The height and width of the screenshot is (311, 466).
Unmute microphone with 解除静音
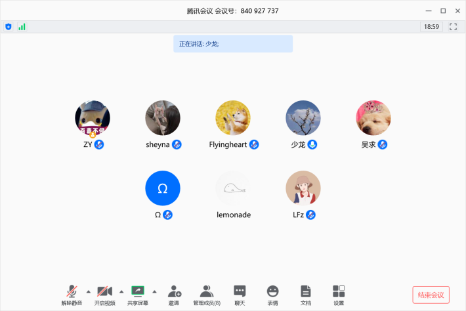[x=72, y=293]
